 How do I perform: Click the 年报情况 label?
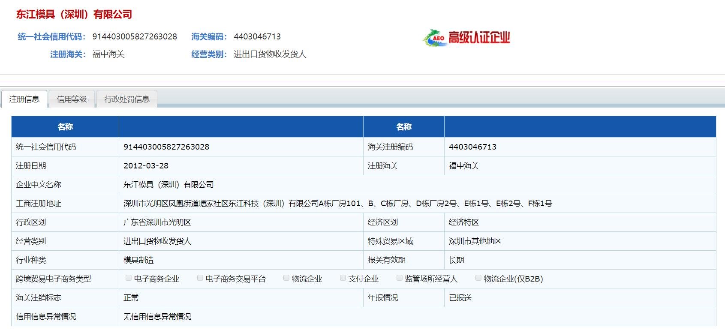tap(383, 297)
